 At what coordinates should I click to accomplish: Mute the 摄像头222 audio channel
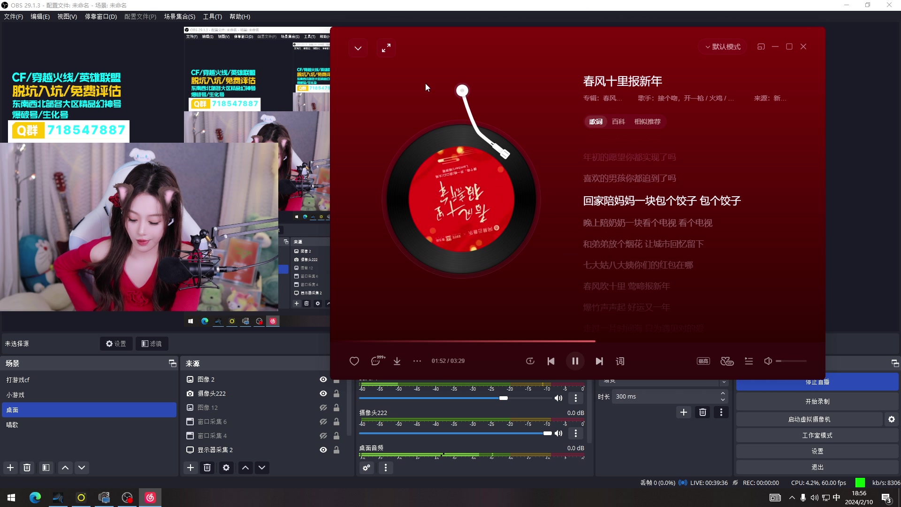tap(558, 433)
